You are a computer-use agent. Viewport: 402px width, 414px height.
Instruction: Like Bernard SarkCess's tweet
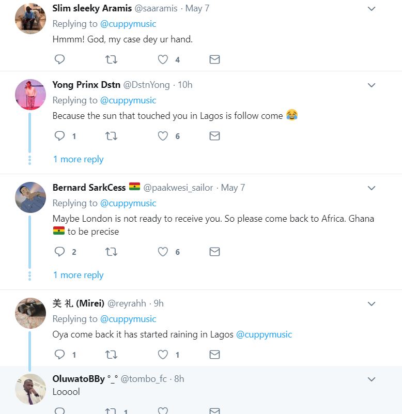pos(163,252)
